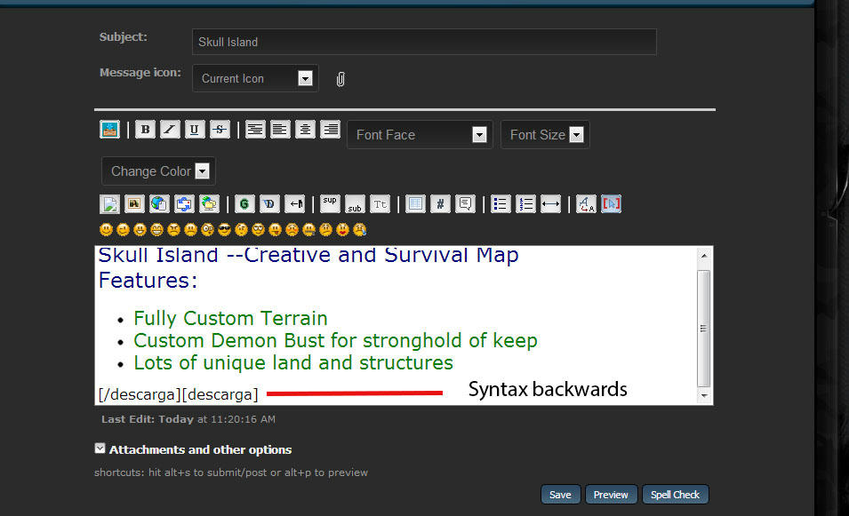Click 'Lots of unique land and structures'
Viewport: 849px width, 516px height.
(293, 363)
